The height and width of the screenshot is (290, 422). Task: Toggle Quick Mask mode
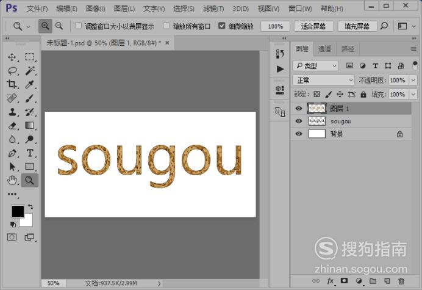tap(12, 237)
